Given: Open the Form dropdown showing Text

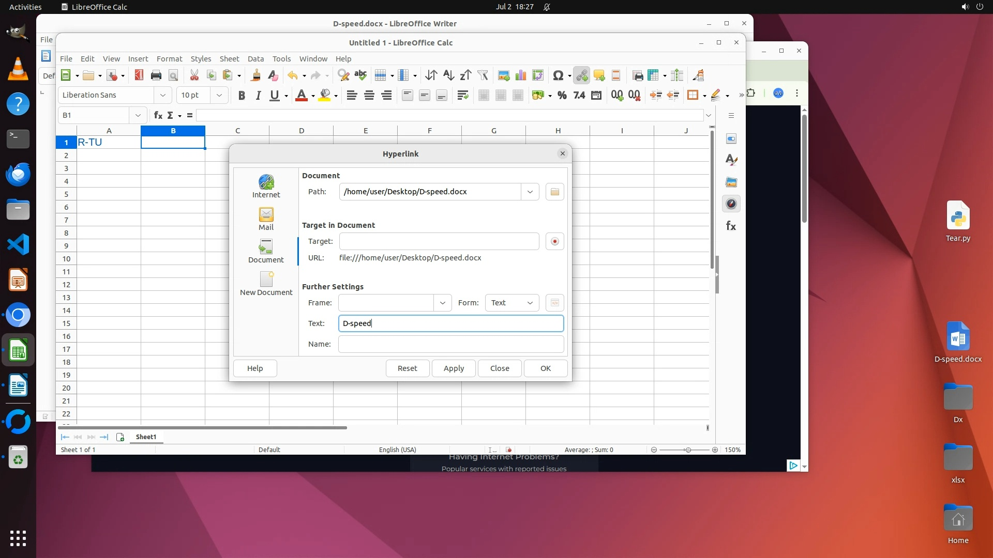Looking at the screenshot, I should coord(511,303).
